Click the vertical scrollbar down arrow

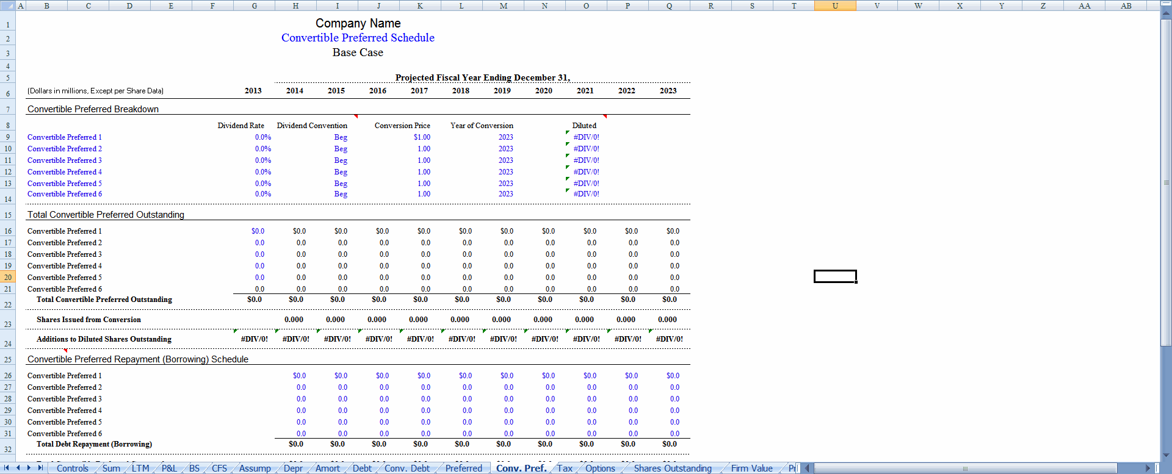(1166, 455)
